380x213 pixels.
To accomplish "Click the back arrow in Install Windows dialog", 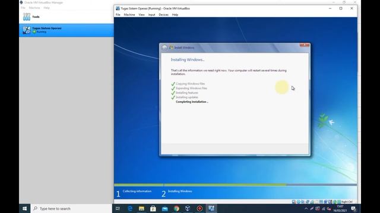I will click(x=164, y=47).
